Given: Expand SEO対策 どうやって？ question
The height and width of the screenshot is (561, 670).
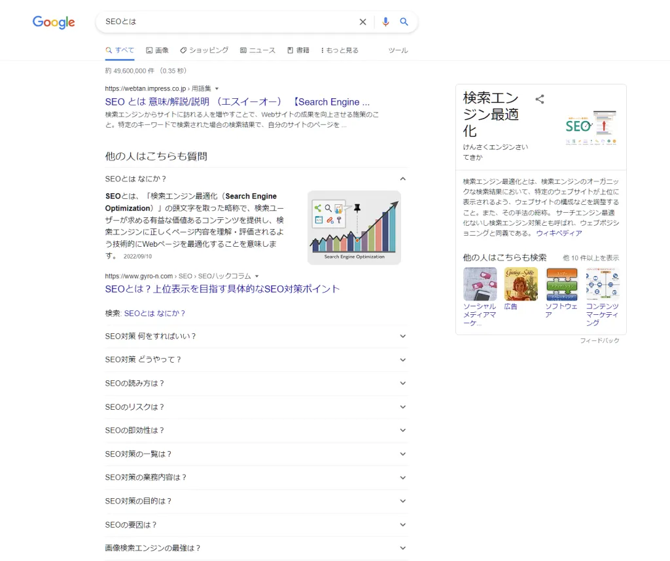Looking at the screenshot, I should pos(256,359).
